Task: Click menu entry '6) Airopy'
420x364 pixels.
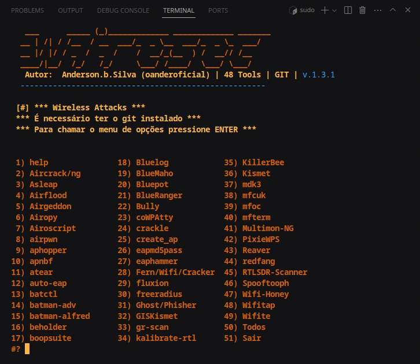Action: pyautogui.click(x=36, y=217)
